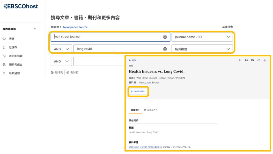Open the 'Journal name - SO' field dropdown
The height and width of the screenshot is (154, 273).
tap(202, 37)
